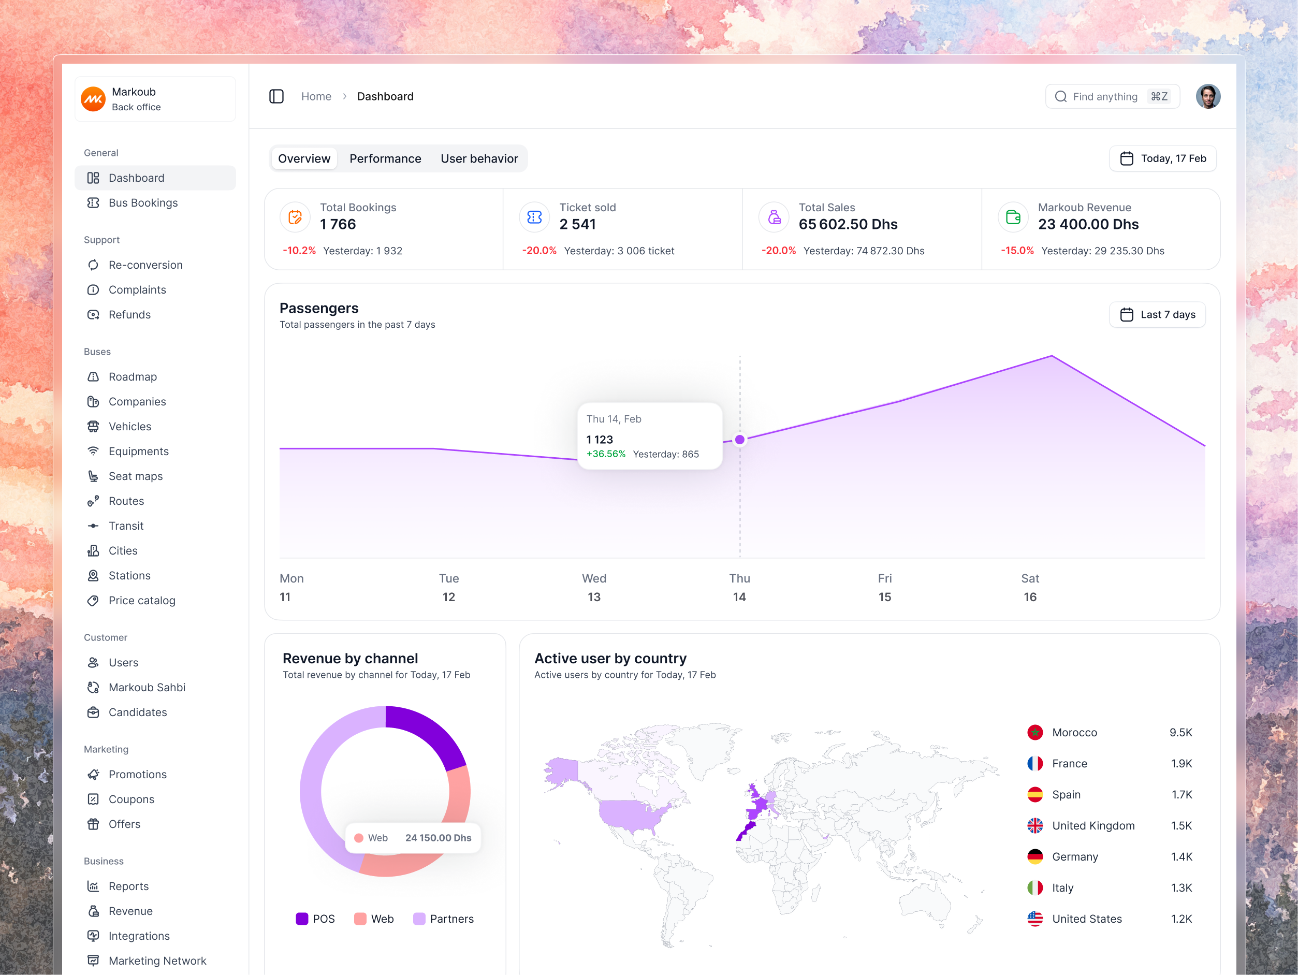
Task: Click the Equipments wifi icon
Action: [x=93, y=452]
